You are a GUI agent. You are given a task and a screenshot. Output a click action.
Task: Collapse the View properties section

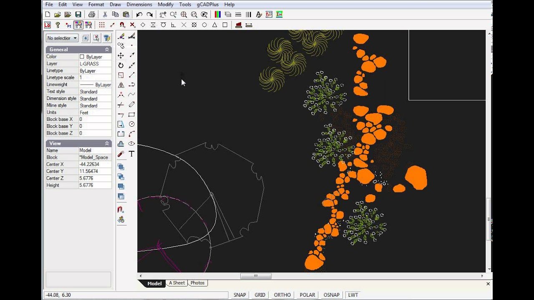point(107,143)
